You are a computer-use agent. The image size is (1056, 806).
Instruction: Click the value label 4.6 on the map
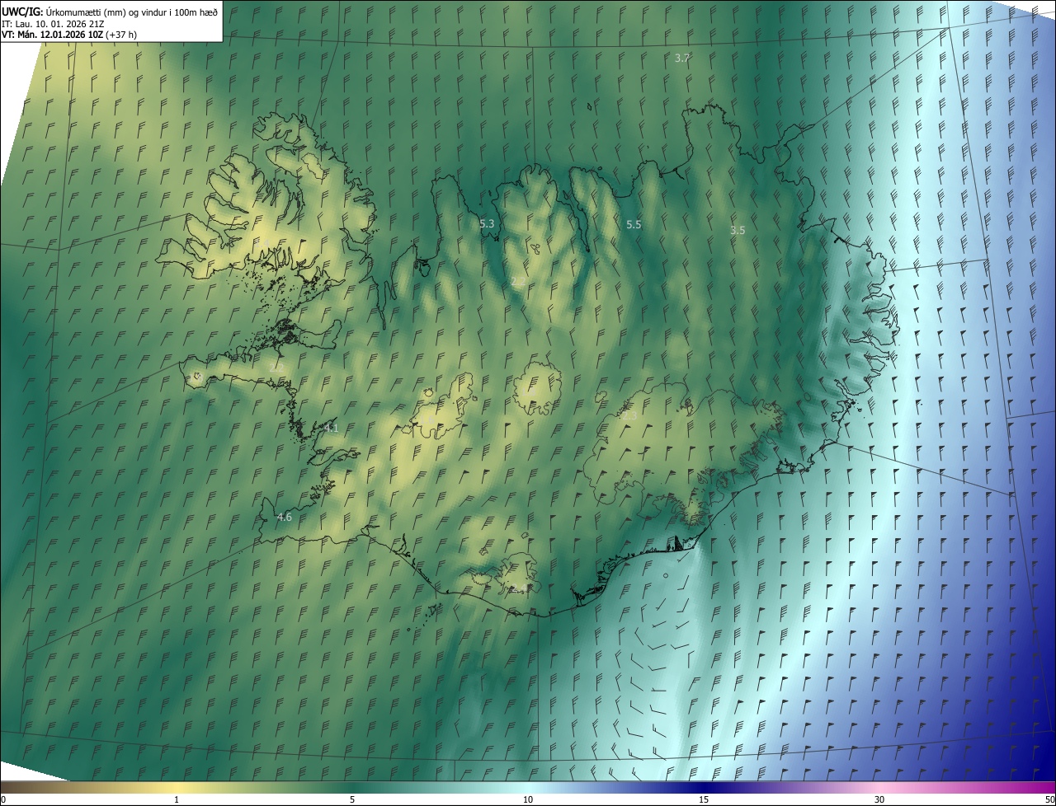click(x=284, y=517)
